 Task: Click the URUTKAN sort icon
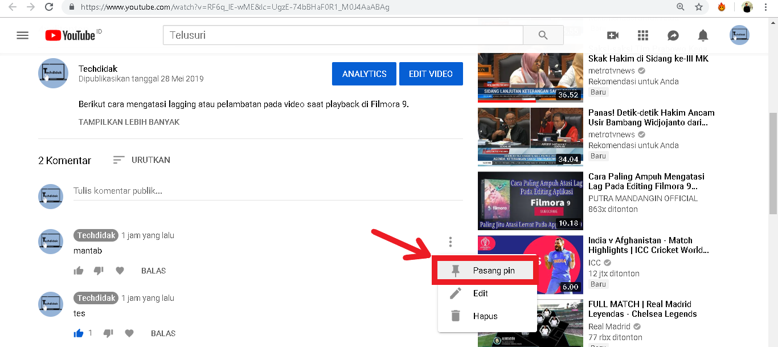click(118, 160)
